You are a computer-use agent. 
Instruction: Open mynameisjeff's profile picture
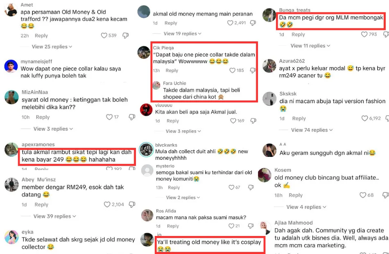pyautogui.click(x=11, y=66)
